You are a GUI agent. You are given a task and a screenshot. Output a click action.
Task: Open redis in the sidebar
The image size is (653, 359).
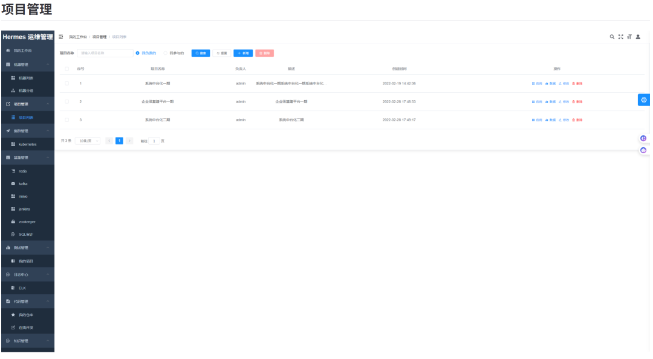(x=27, y=171)
